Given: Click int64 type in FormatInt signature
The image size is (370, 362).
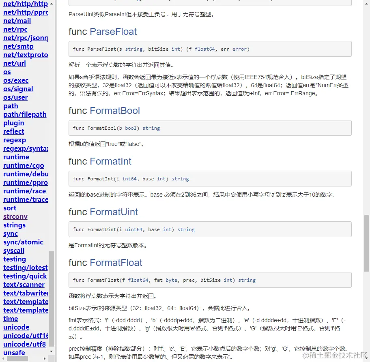Looking at the screenshot, I should [129, 179].
